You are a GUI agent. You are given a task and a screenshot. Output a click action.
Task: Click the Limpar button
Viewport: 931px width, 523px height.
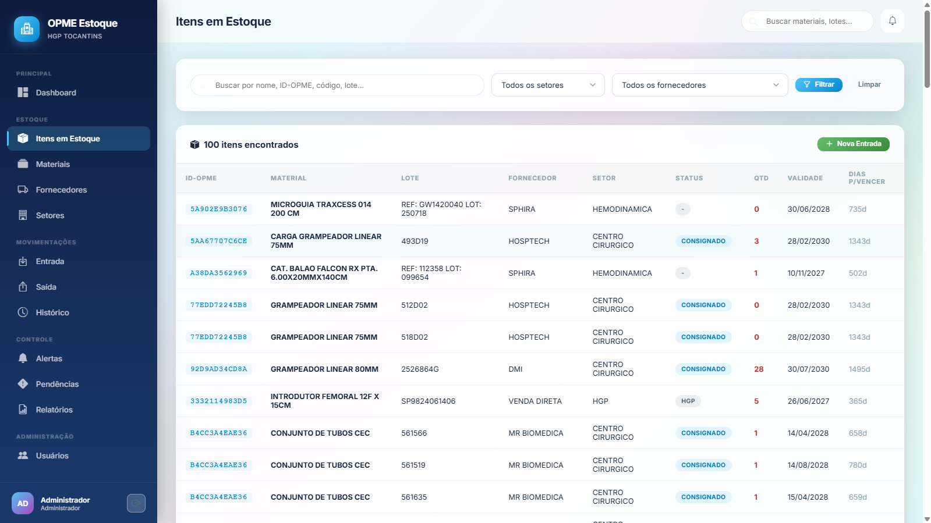click(869, 85)
